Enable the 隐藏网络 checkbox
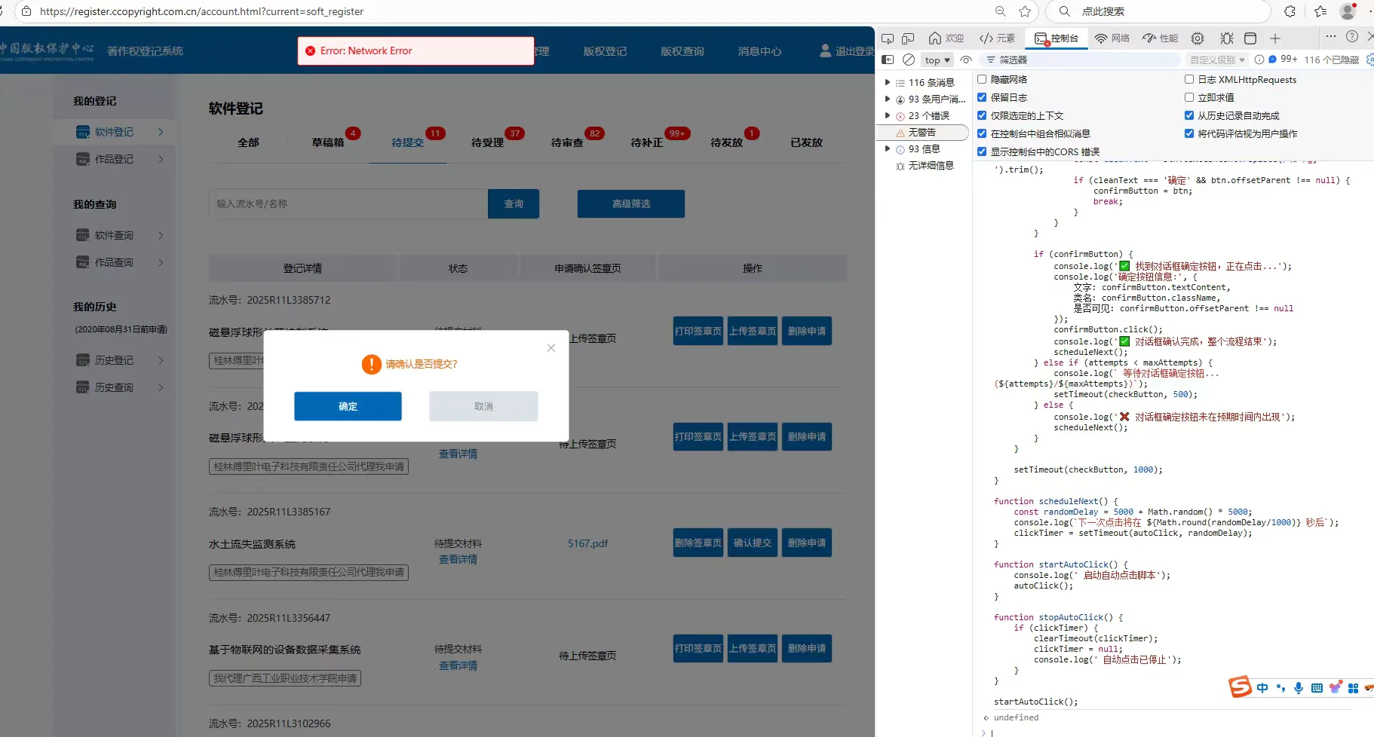 982,79
